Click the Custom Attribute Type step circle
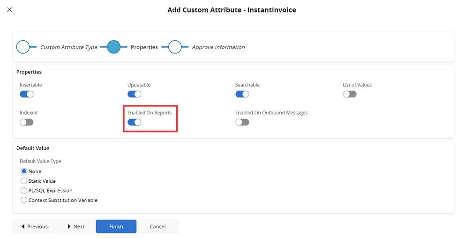The width and height of the screenshot is (457, 239). [x=23, y=47]
